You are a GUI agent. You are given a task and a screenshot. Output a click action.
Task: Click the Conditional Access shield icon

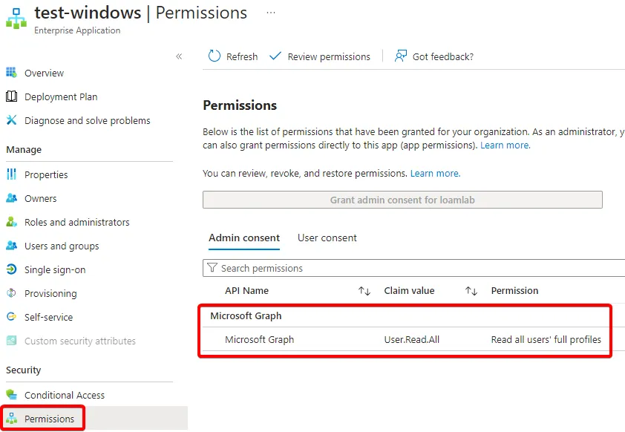pyautogui.click(x=11, y=395)
